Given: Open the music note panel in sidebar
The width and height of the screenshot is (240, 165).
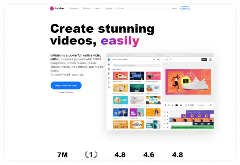Looking at the screenshot, I should click(109, 78).
